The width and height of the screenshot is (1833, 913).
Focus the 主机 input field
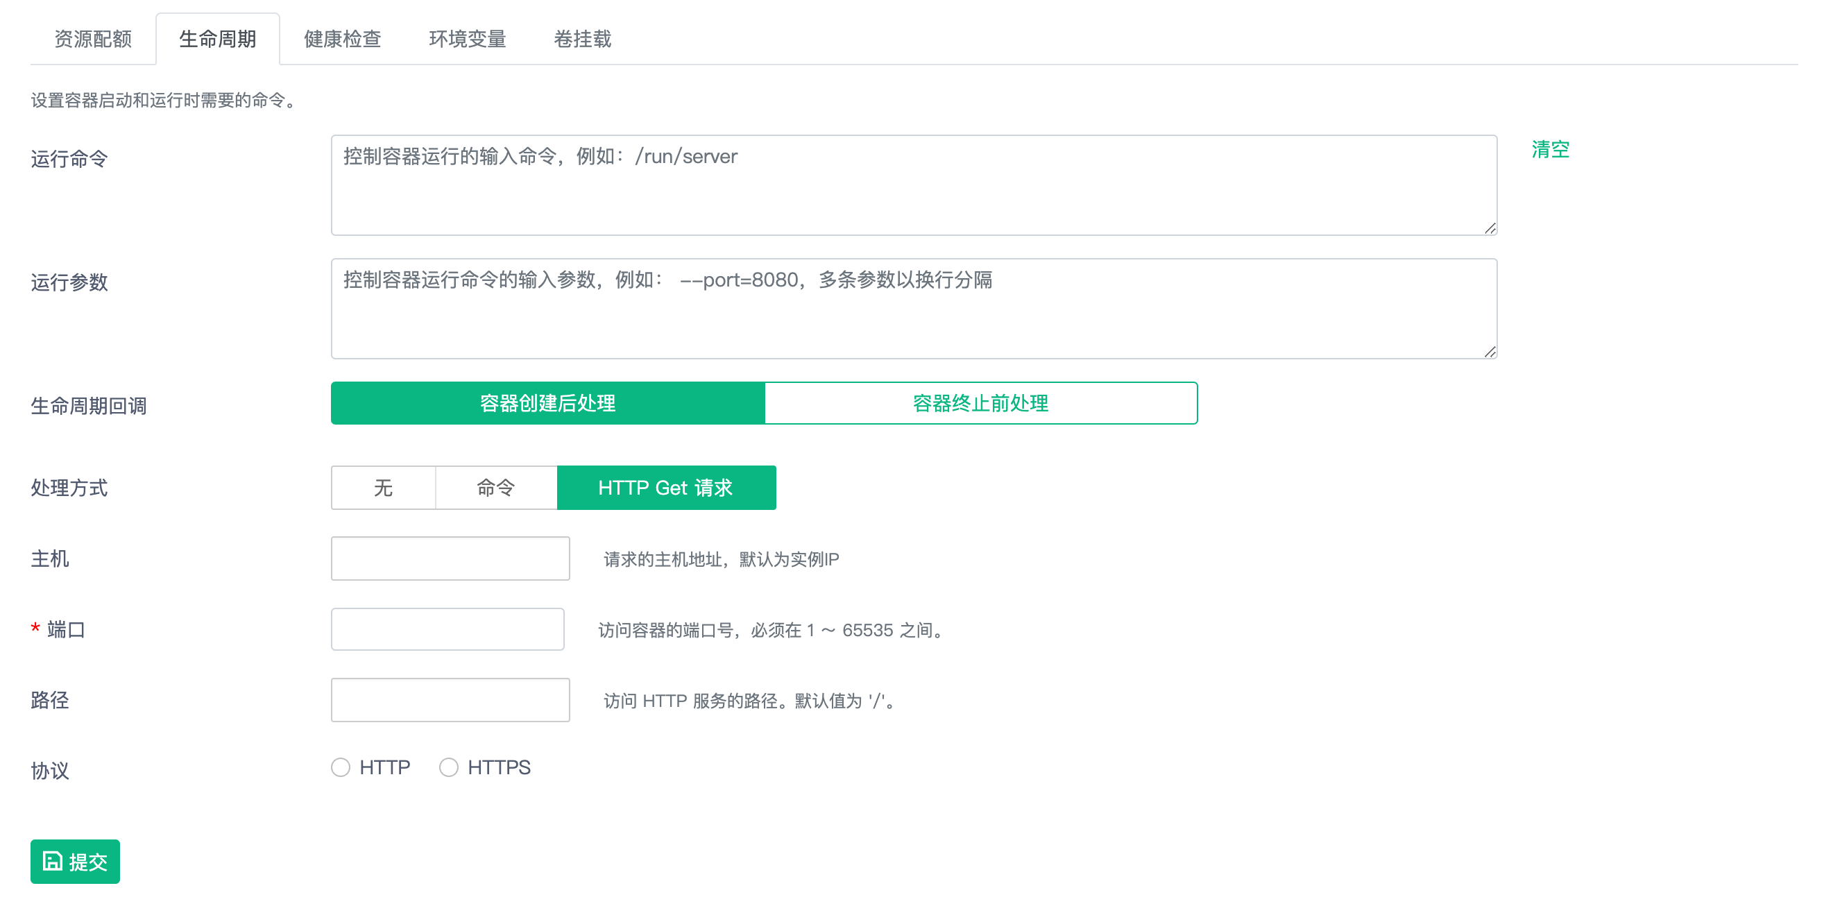click(x=450, y=558)
